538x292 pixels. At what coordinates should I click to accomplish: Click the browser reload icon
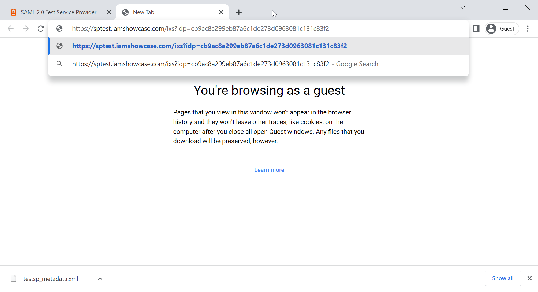tap(41, 29)
